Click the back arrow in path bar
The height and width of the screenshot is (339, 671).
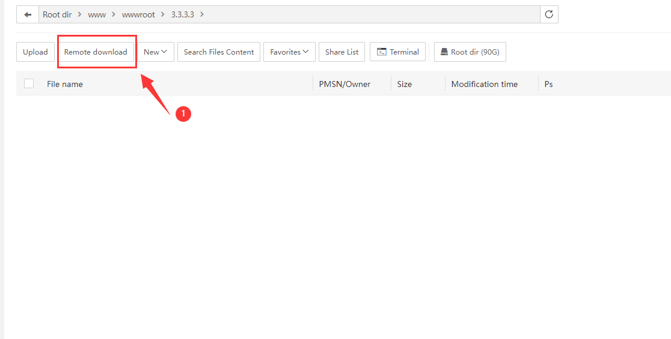(x=28, y=14)
